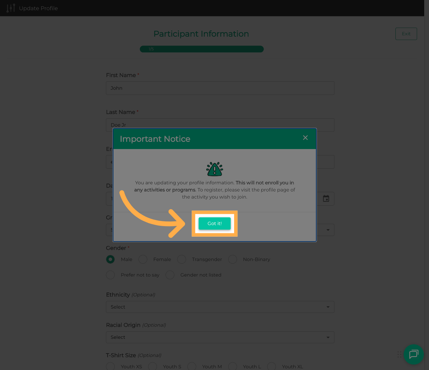Grab the drag handle beside chat widget
The height and width of the screenshot is (370, 429).
pos(399,354)
